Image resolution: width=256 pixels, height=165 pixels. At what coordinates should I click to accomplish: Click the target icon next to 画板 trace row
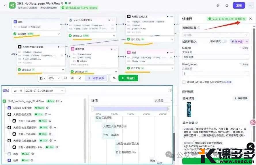pyautogui.click(x=33, y=154)
